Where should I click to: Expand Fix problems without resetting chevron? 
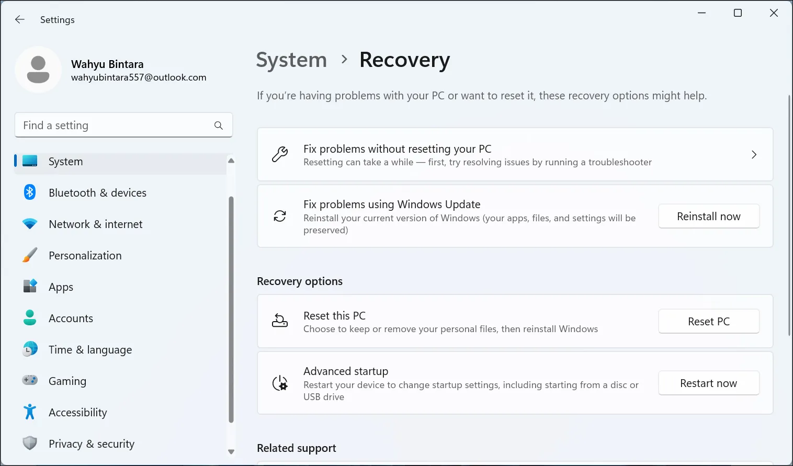(x=754, y=155)
